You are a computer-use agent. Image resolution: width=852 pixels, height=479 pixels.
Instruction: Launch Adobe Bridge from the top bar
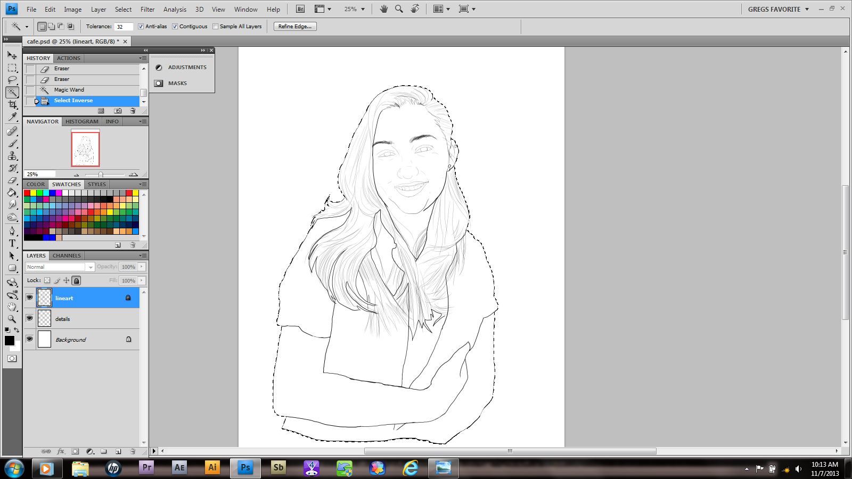click(x=300, y=9)
